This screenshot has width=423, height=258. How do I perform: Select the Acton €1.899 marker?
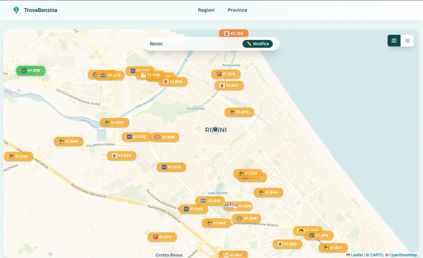coord(238,206)
